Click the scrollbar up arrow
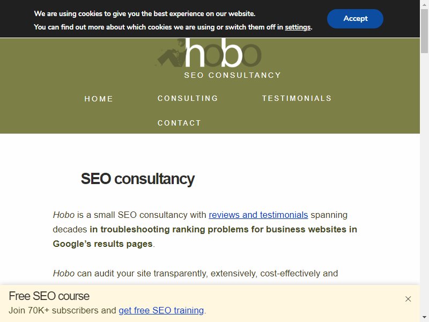 coord(424,4)
